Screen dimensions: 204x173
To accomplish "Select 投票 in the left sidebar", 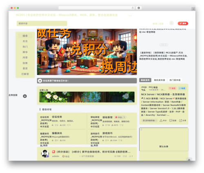I will (x=25, y=63).
